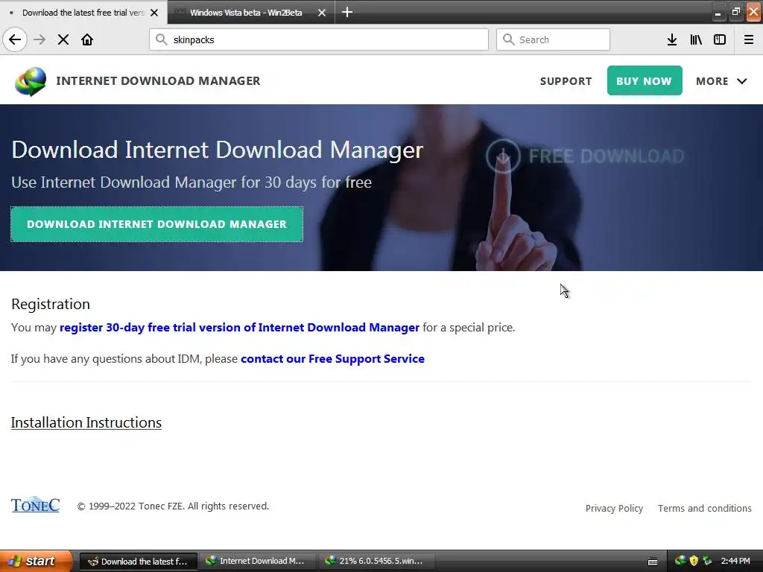The width and height of the screenshot is (763, 572).
Task: Click the Internet Download Manager site title
Action: click(158, 80)
